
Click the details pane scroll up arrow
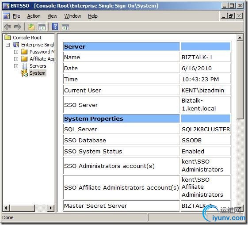240,38
